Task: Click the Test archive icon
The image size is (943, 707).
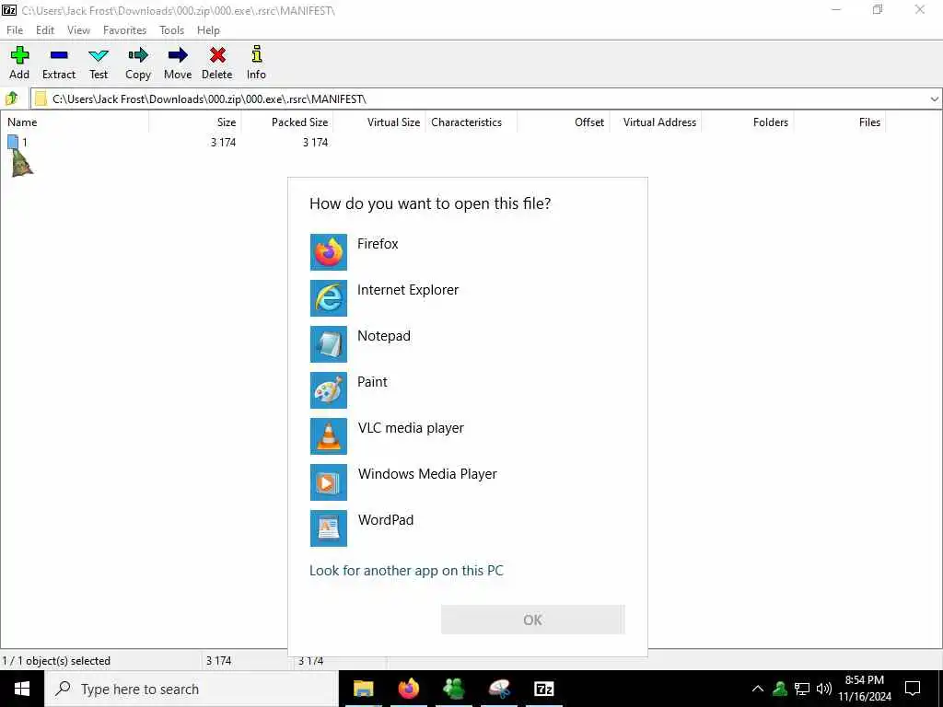Action: (x=98, y=55)
